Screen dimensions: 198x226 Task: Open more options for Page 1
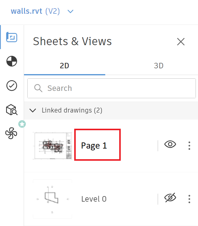189,145
